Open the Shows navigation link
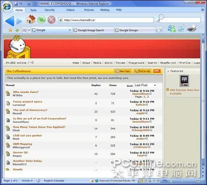 [86, 63]
